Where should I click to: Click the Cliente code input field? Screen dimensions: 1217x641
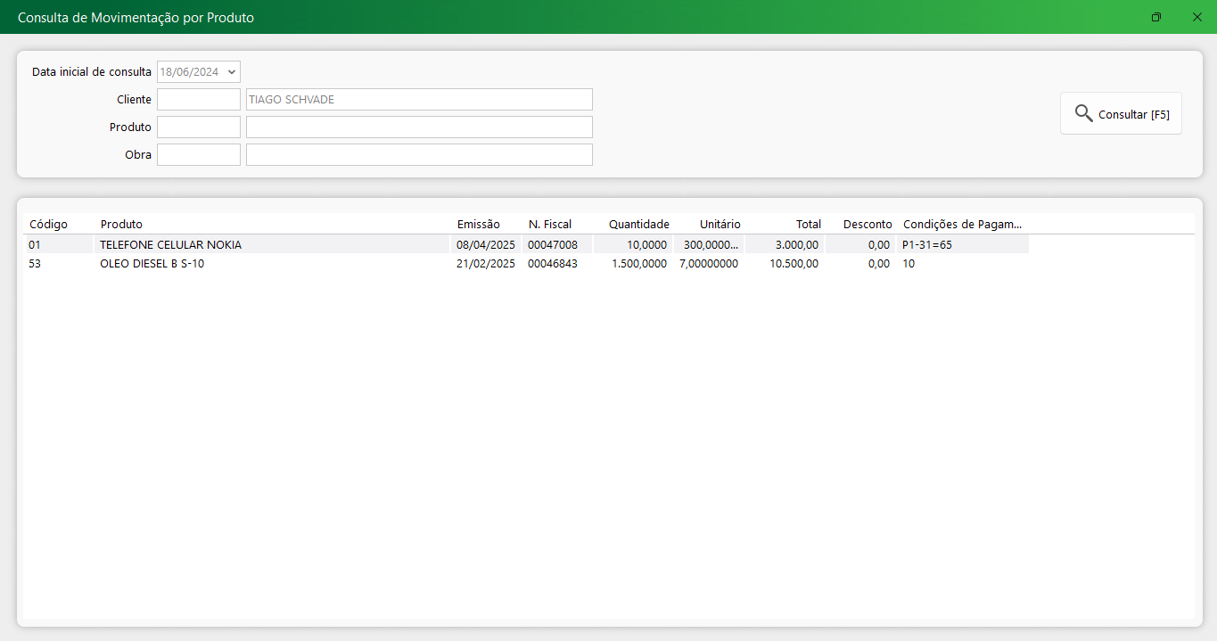[198, 100]
